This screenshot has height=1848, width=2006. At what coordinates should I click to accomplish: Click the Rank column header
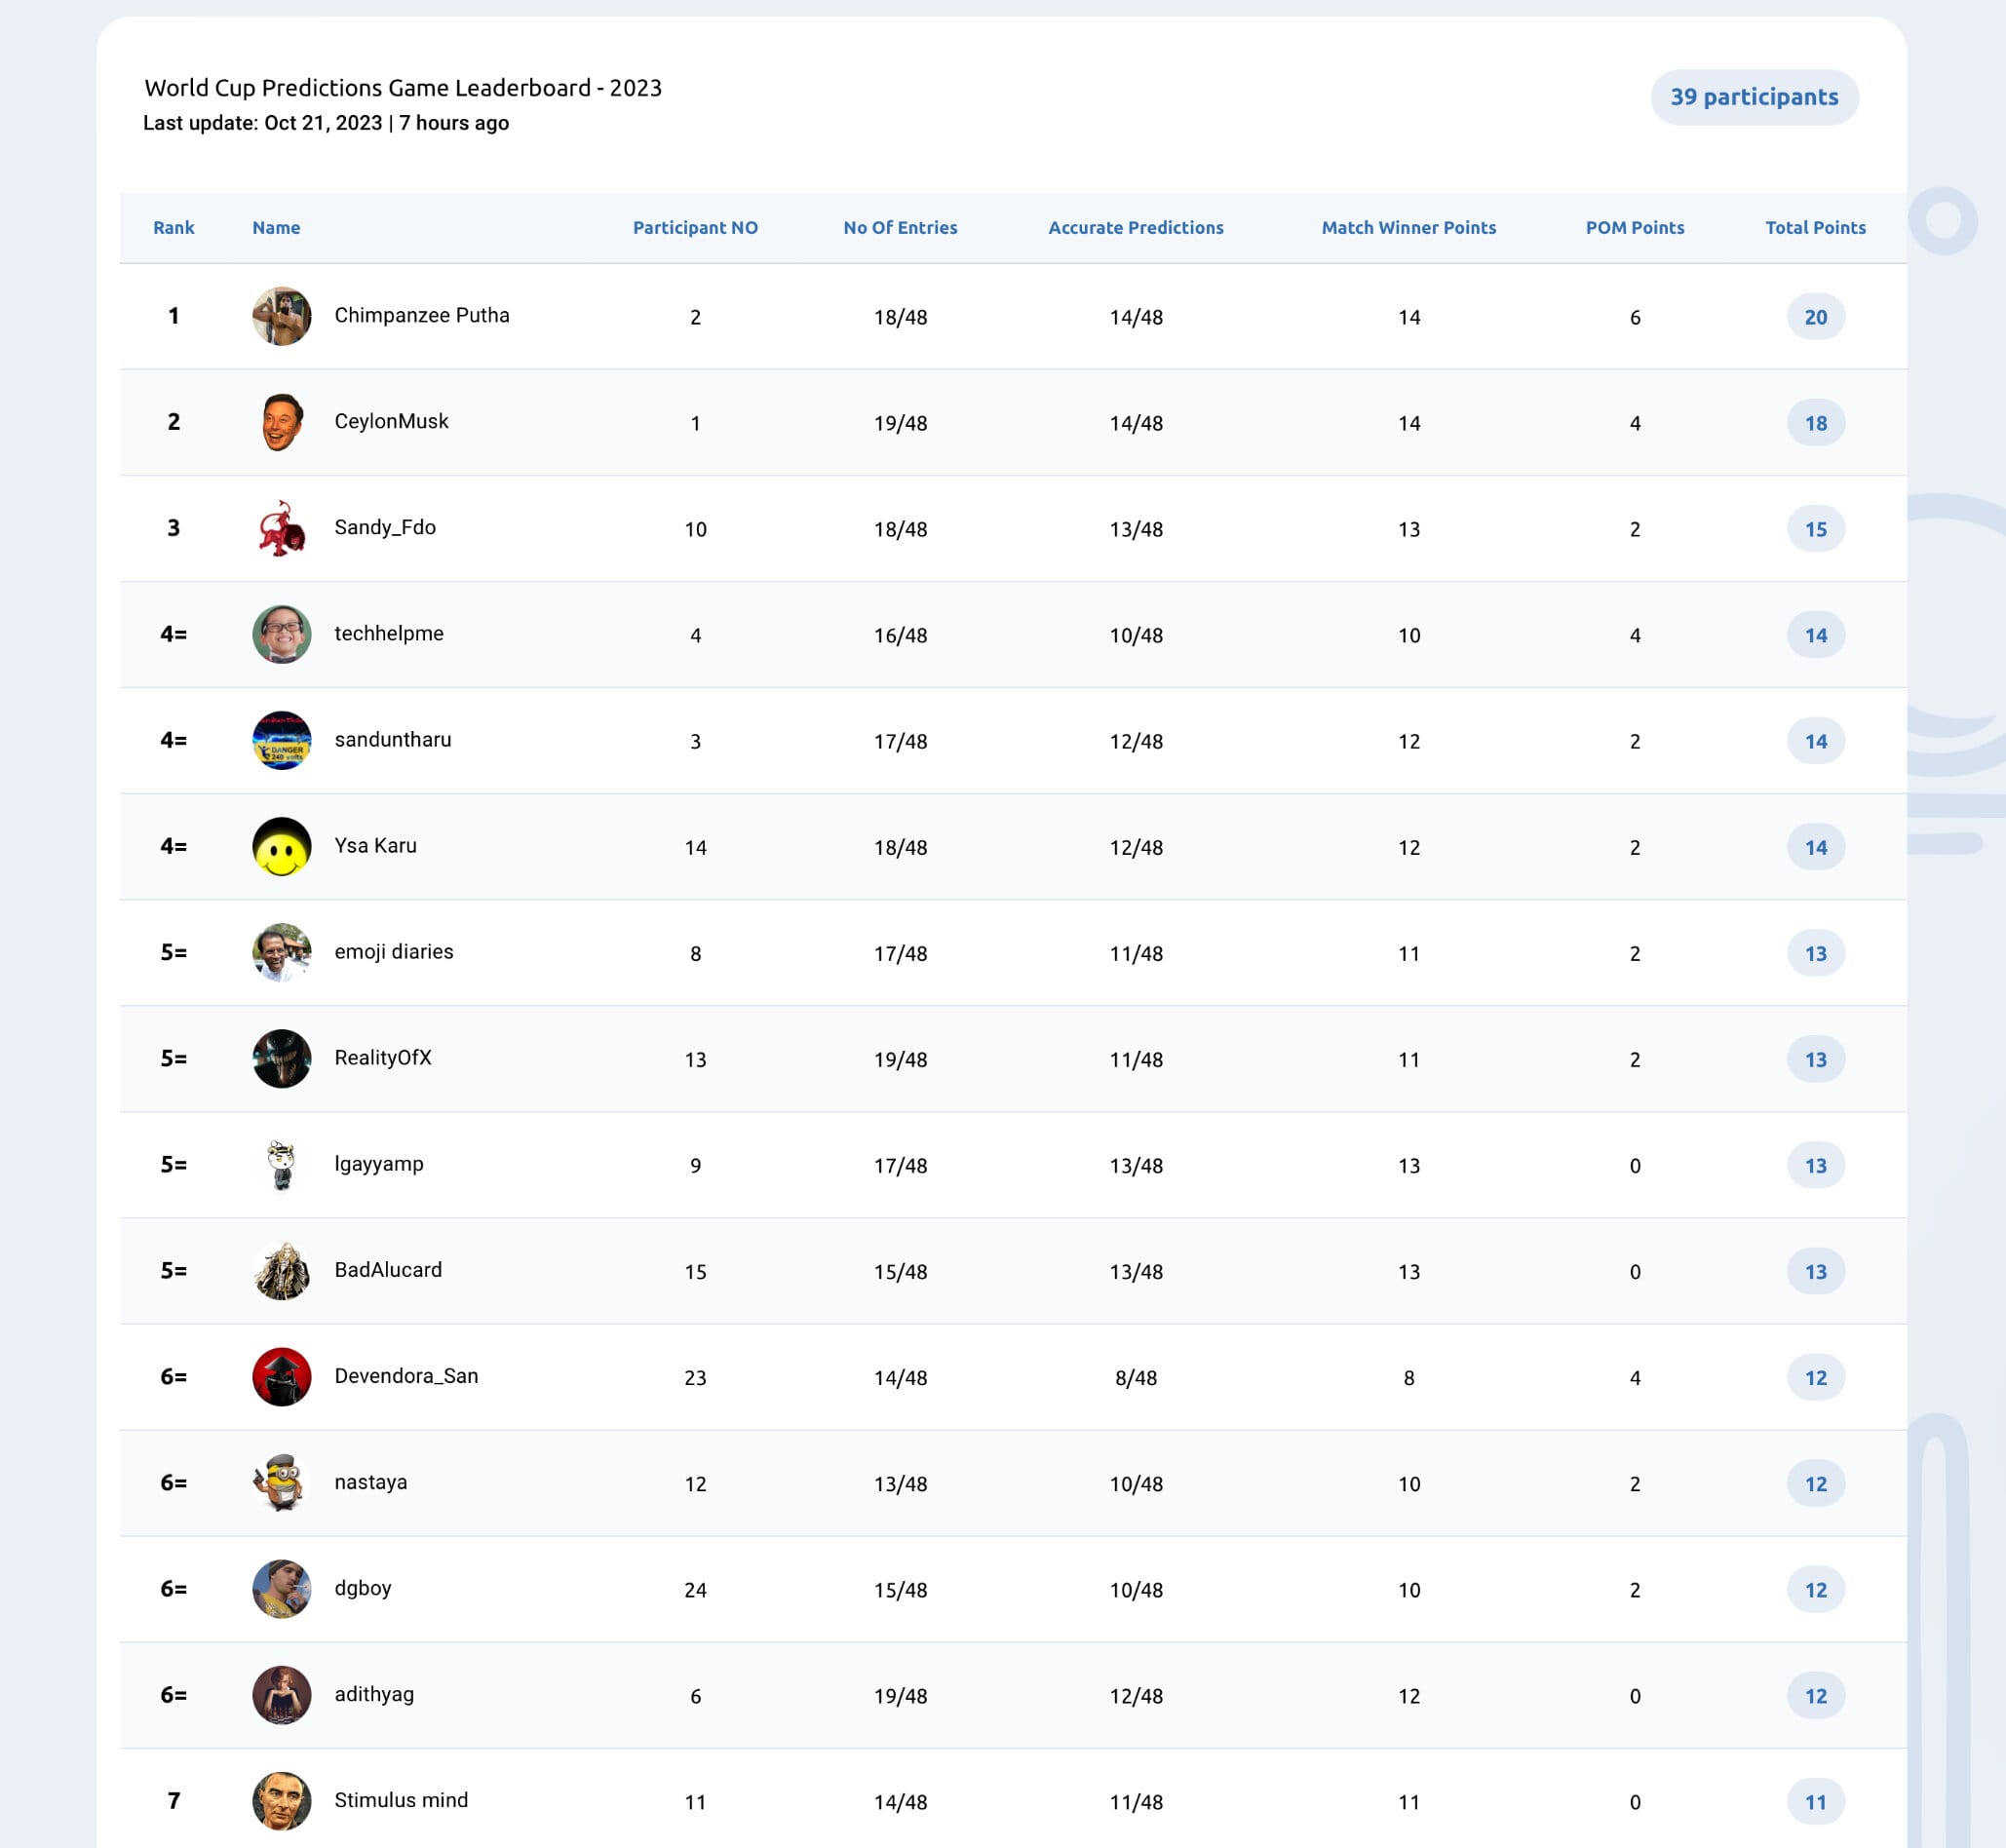pyautogui.click(x=173, y=227)
